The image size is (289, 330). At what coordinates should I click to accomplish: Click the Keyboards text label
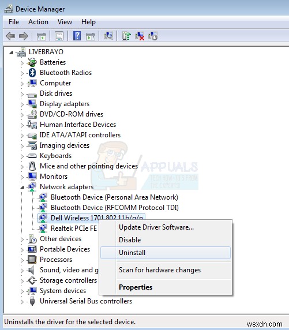55,156
